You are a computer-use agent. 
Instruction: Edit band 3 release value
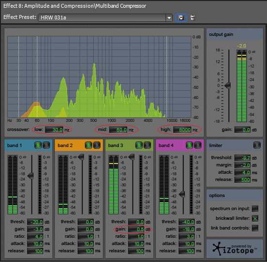tap(136, 251)
